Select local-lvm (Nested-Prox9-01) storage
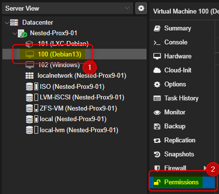 click(79, 130)
